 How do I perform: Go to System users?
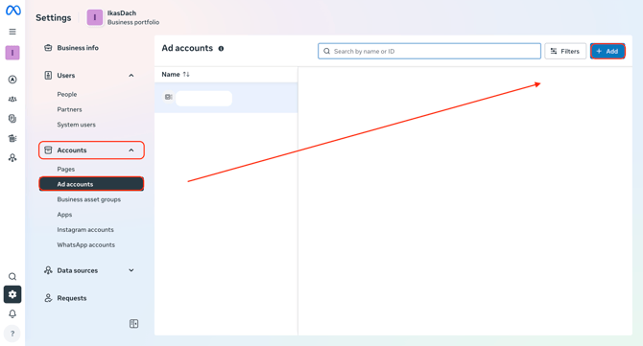(x=76, y=125)
